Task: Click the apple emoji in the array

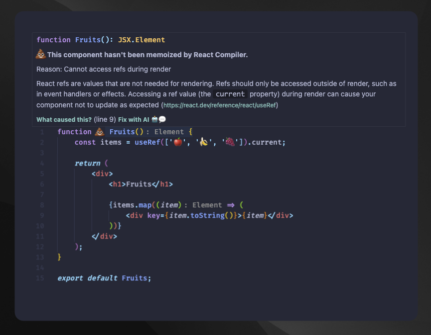Action: (x=178, y=142)
